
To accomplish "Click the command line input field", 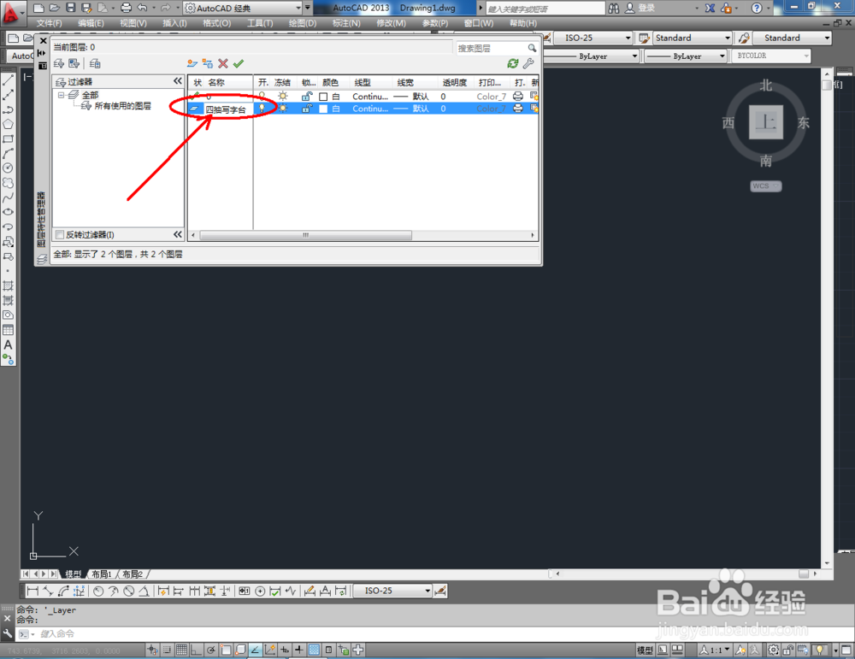I will (x=436, y=634).
